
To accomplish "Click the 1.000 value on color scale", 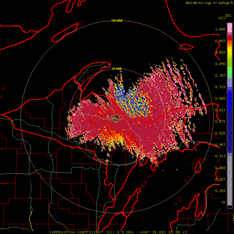I will coord(220,29).
